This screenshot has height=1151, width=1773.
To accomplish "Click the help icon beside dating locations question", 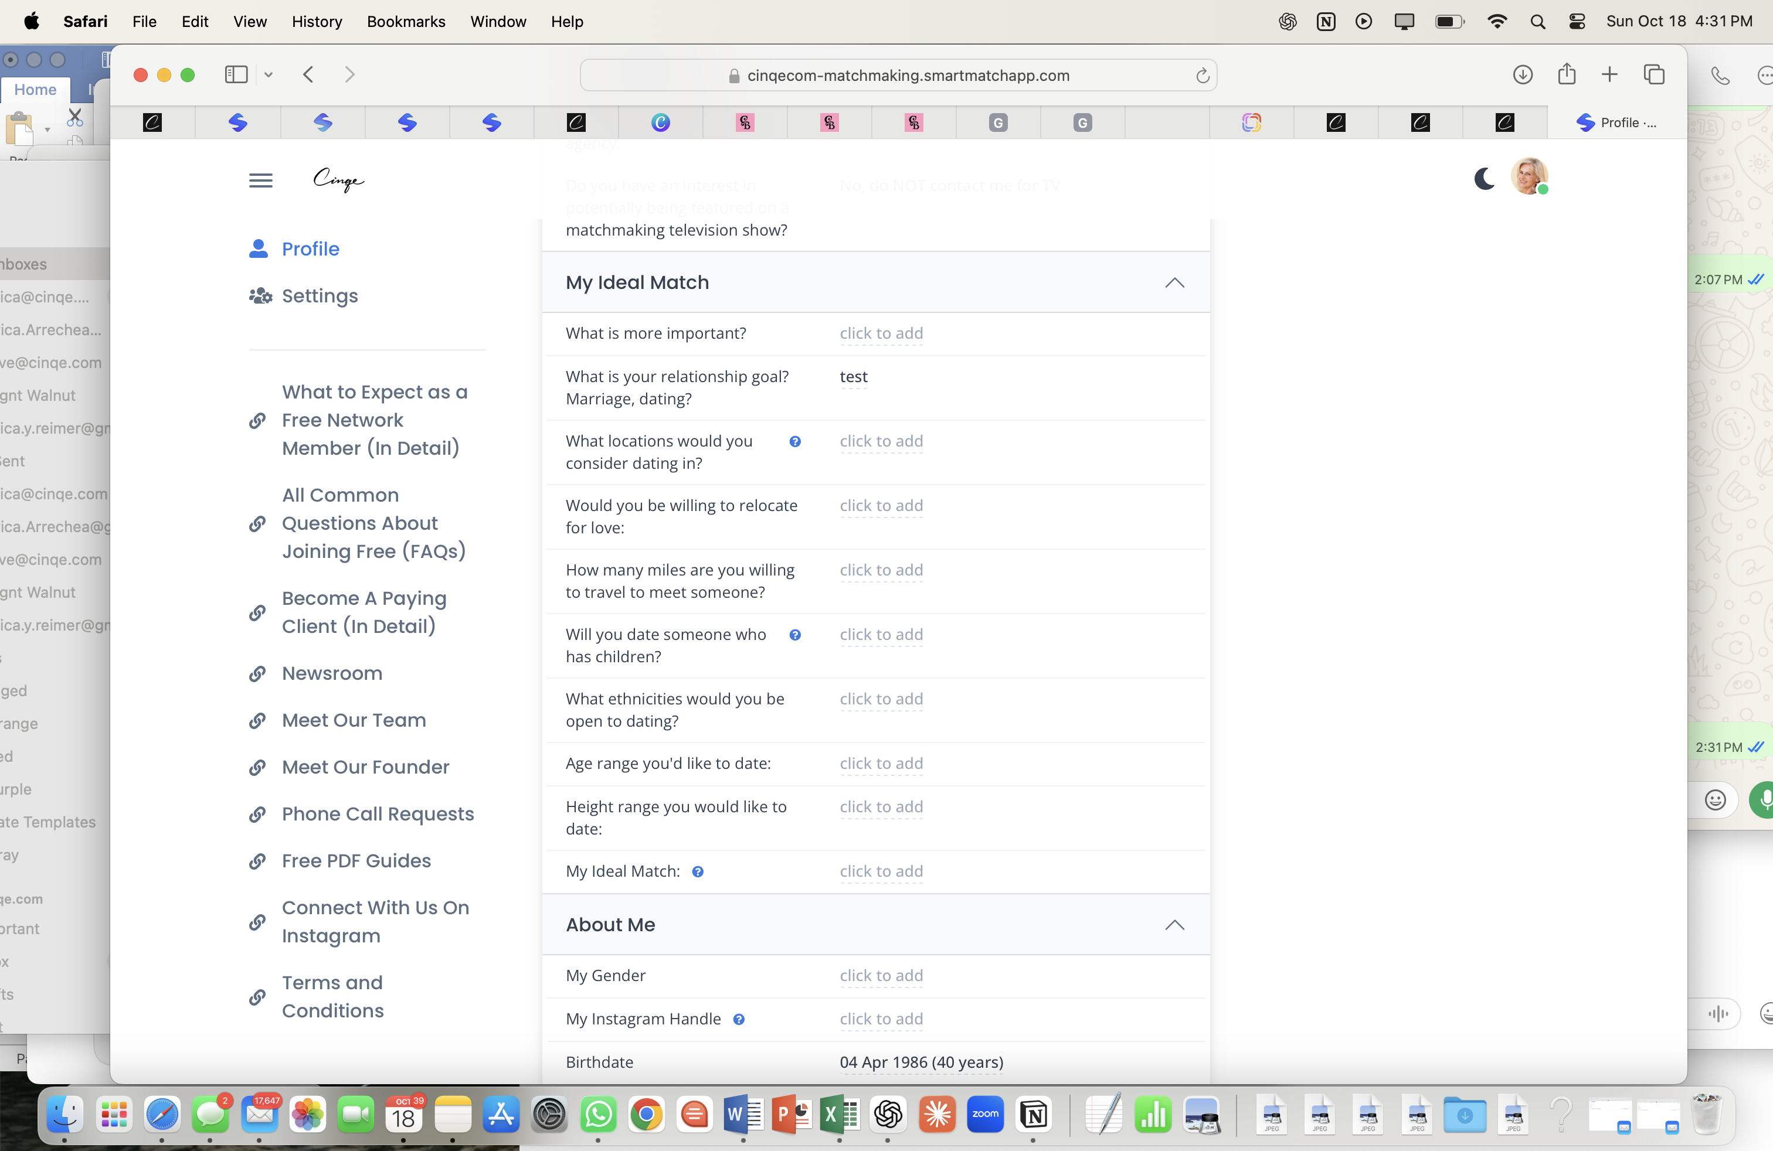I will [x=795, y=441].
